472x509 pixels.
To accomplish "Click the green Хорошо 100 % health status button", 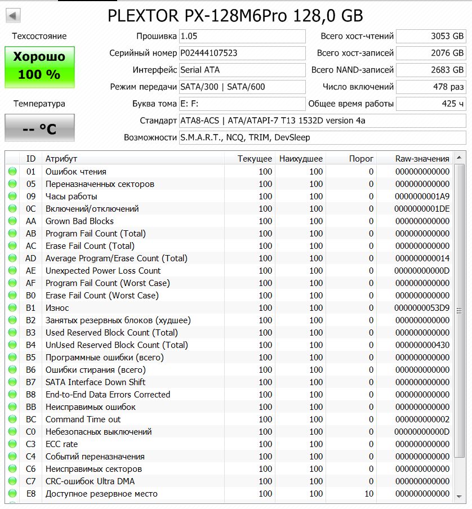I will 39,67.
